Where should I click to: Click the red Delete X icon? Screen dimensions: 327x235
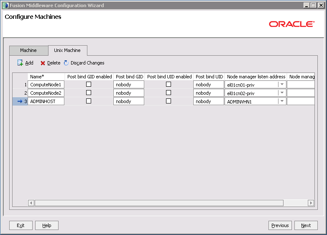click(x=43, y=63)
